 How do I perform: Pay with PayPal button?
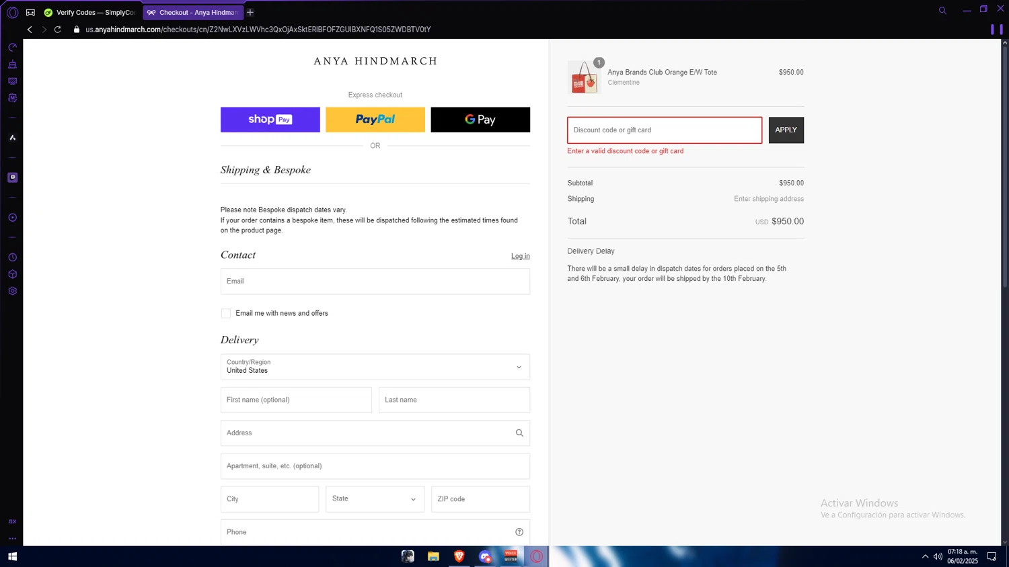(375, 120)
